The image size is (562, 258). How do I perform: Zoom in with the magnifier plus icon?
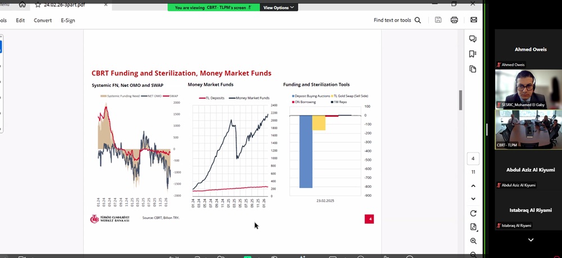tap(473, 241)
